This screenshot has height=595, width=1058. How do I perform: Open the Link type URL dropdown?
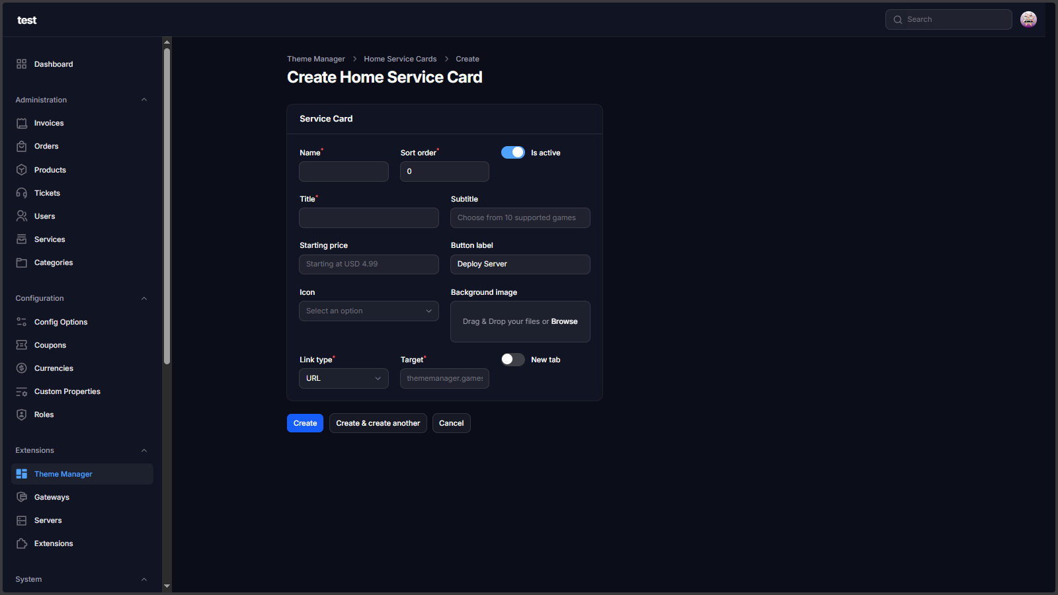coord(343,378)
